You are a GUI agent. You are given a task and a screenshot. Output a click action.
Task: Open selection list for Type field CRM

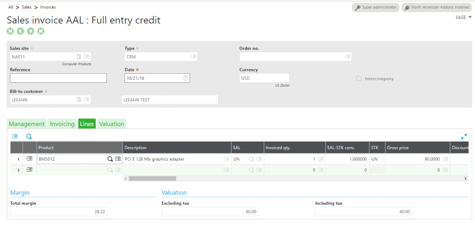(193, 57)
